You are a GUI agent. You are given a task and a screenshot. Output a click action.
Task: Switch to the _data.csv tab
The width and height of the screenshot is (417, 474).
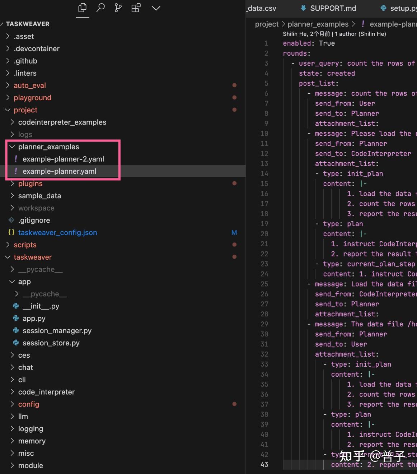click(x=261, y=8)
